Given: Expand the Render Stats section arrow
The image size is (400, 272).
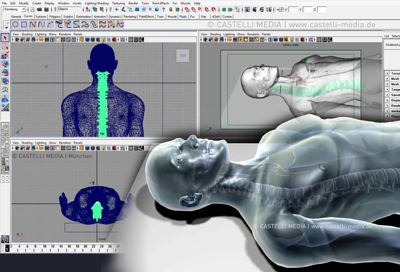Looking at the screenshot, I should pos(387,105).
